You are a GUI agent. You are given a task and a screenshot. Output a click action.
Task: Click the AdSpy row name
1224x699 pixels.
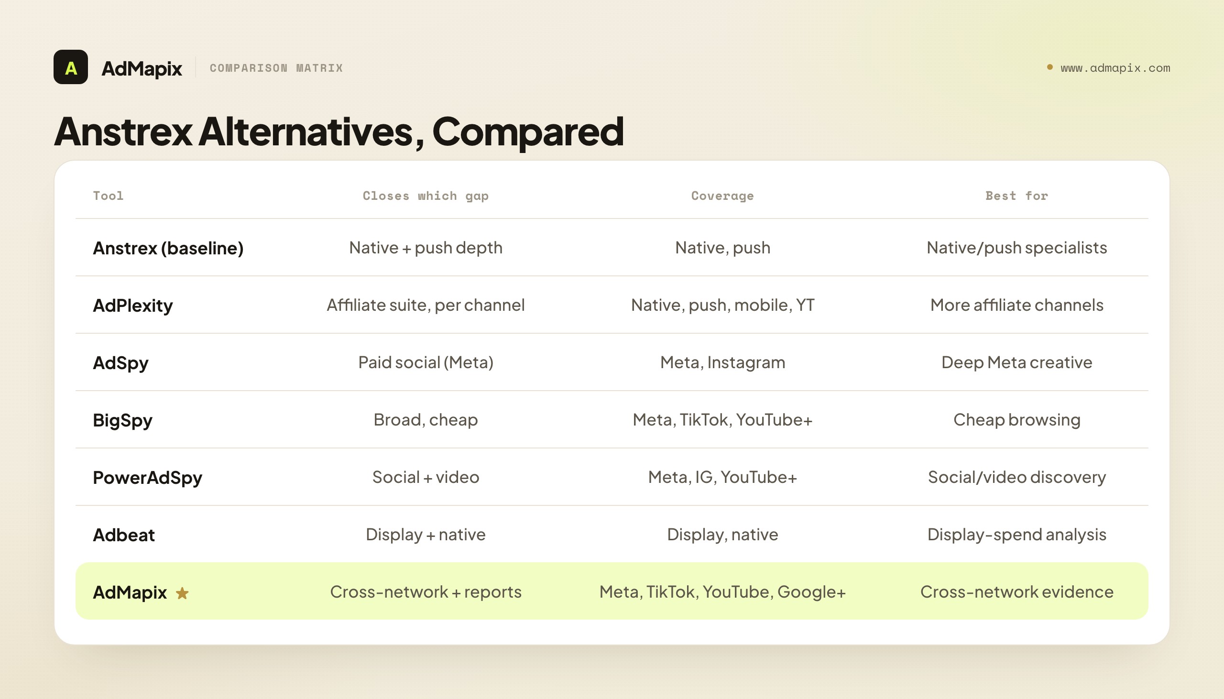[120, 363]
